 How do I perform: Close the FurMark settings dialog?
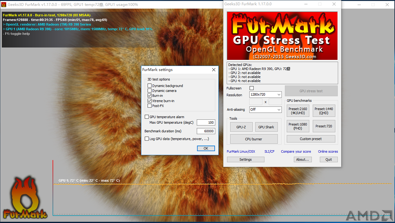tap(214, 70)
